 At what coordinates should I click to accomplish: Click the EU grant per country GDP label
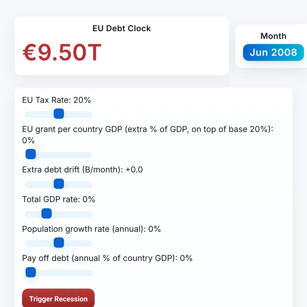[x=147, y=129]
